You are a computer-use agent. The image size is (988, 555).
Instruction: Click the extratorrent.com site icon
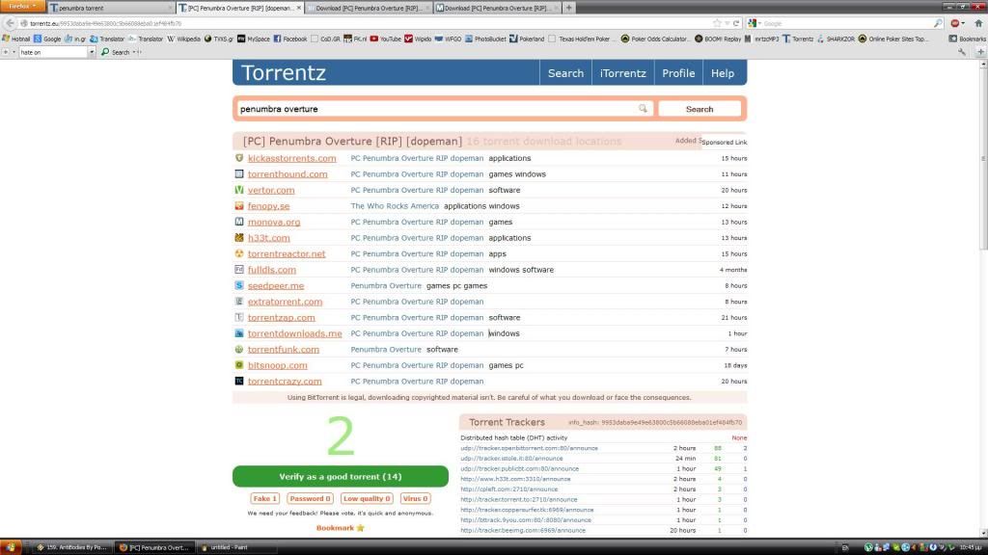pyautogui.click(x=239, y=302)
